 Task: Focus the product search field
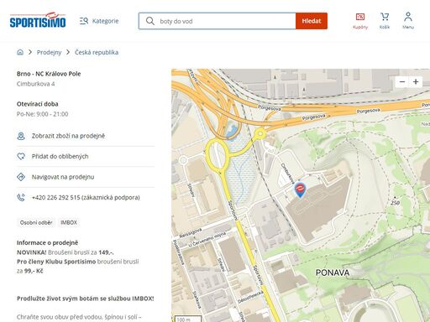pos(218,21)
